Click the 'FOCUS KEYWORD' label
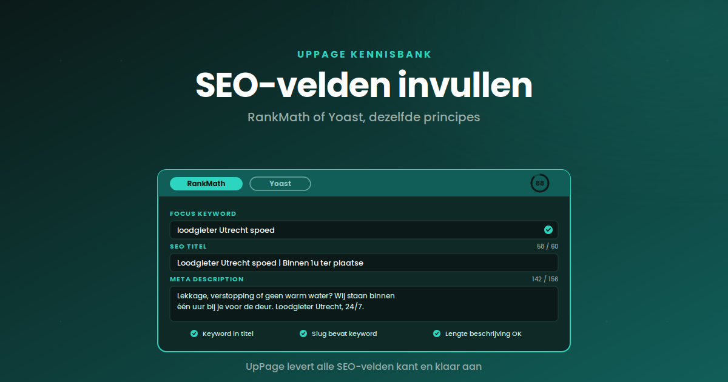This screenshot has height=382, width=728. click(203, 214)
